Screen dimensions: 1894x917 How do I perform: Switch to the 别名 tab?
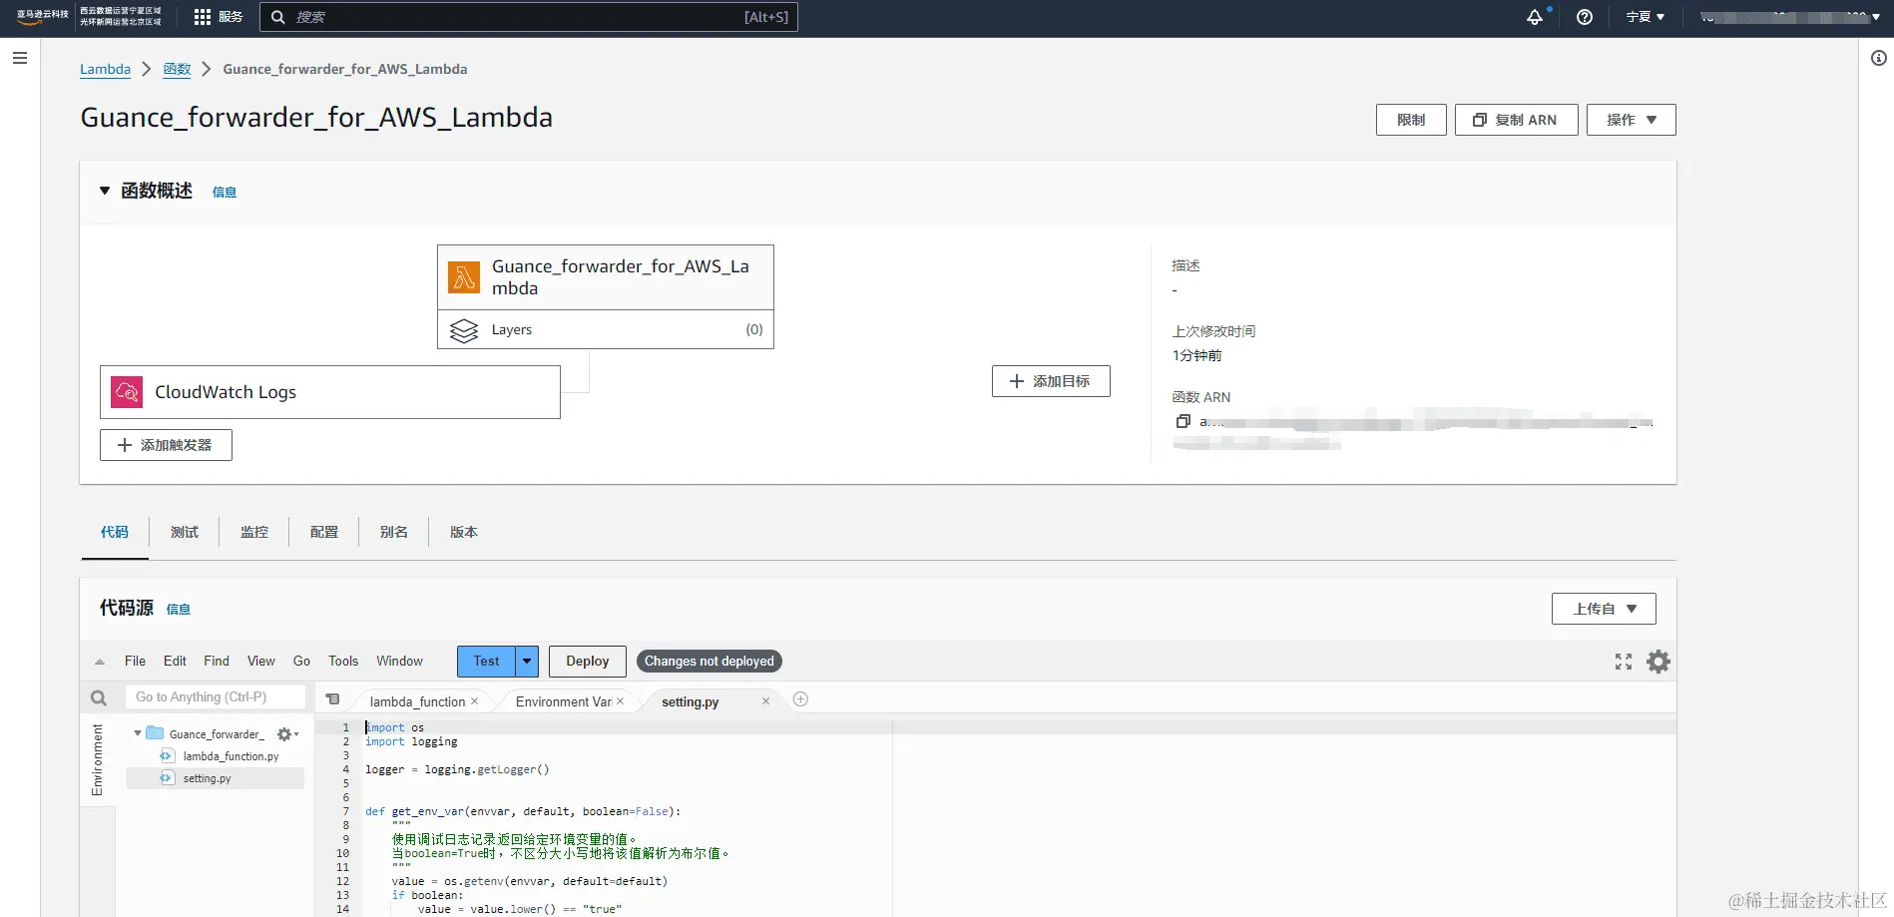click(x=394, y=532)
